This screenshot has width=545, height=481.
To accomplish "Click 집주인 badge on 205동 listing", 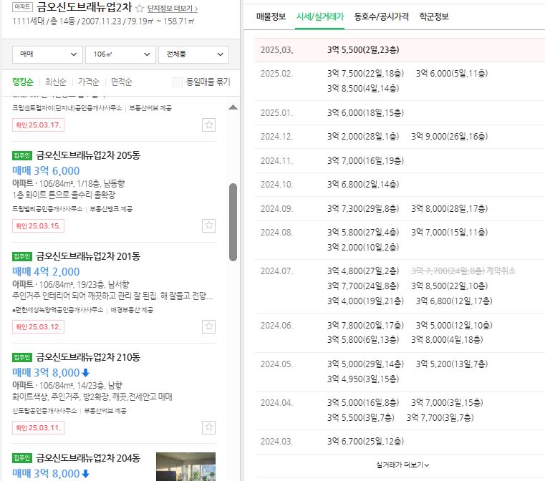I will pyautogui.click(x=22, y=155).
